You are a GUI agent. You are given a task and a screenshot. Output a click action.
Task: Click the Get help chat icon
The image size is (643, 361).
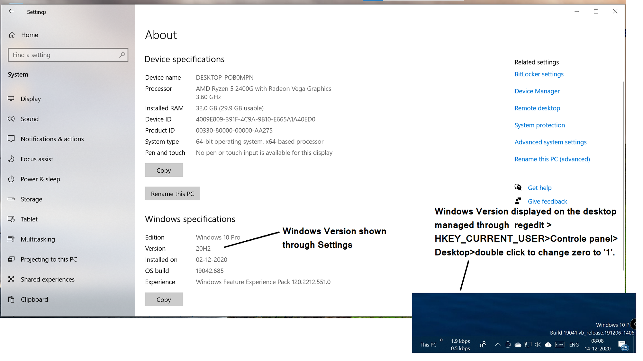tap(518, 187)
